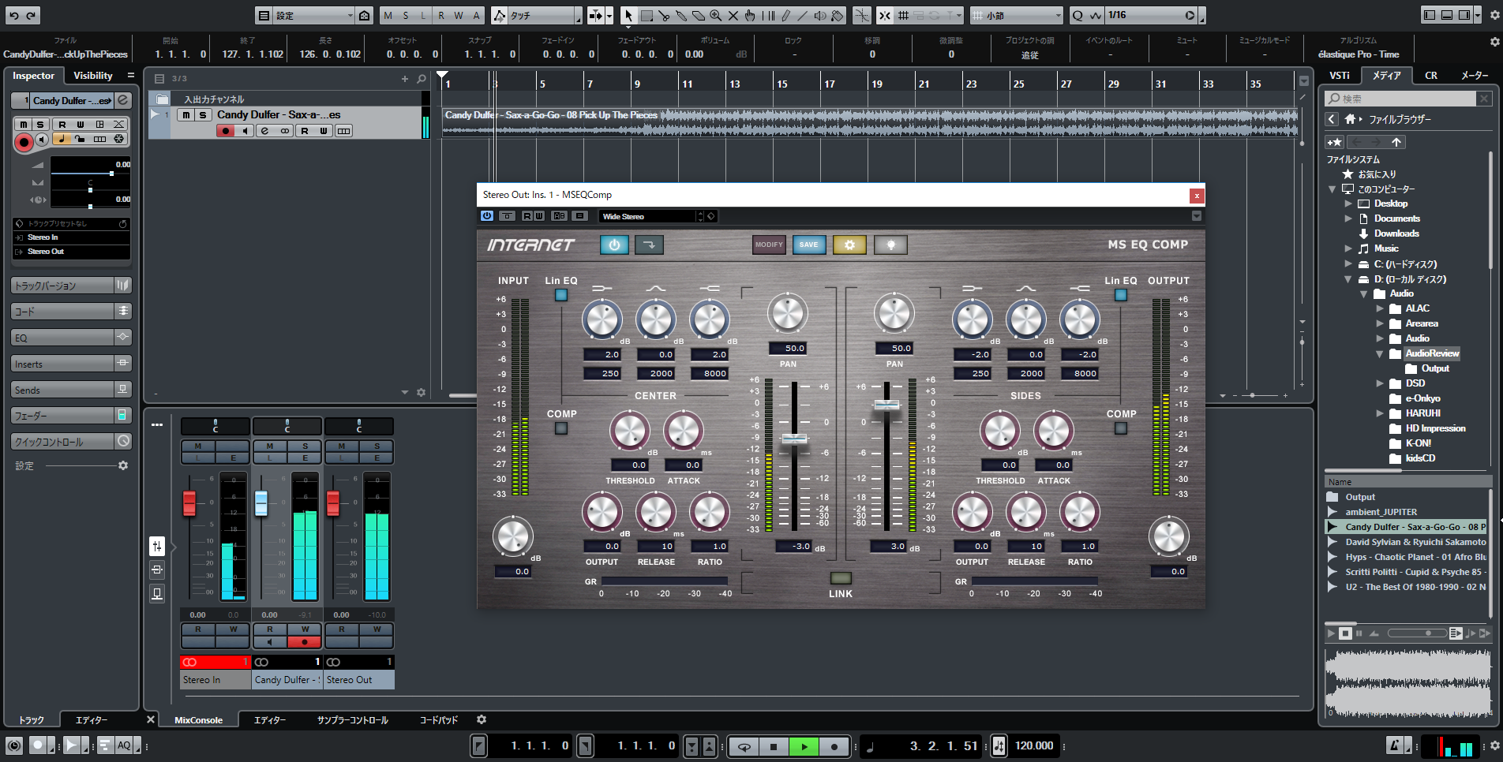Click the sides level fader at 3.0 dB
The height and width of the screenshot is (762, 1503).
coord(886,405)
